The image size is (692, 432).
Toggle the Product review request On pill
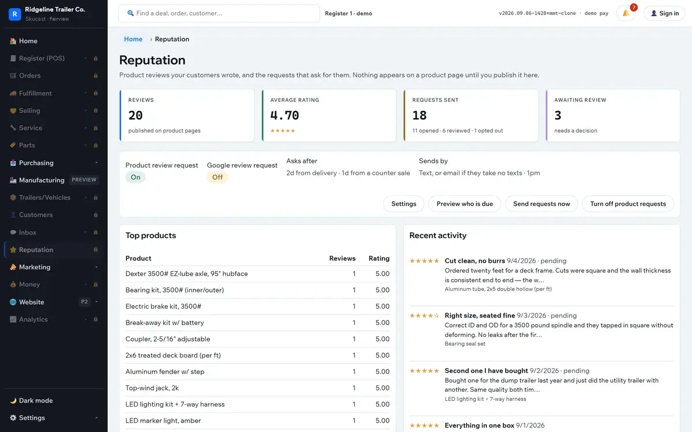136,177
